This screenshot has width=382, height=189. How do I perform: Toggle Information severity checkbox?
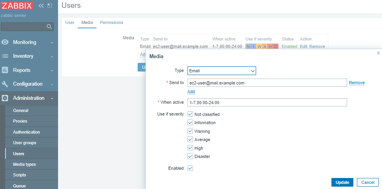(190, 122)
